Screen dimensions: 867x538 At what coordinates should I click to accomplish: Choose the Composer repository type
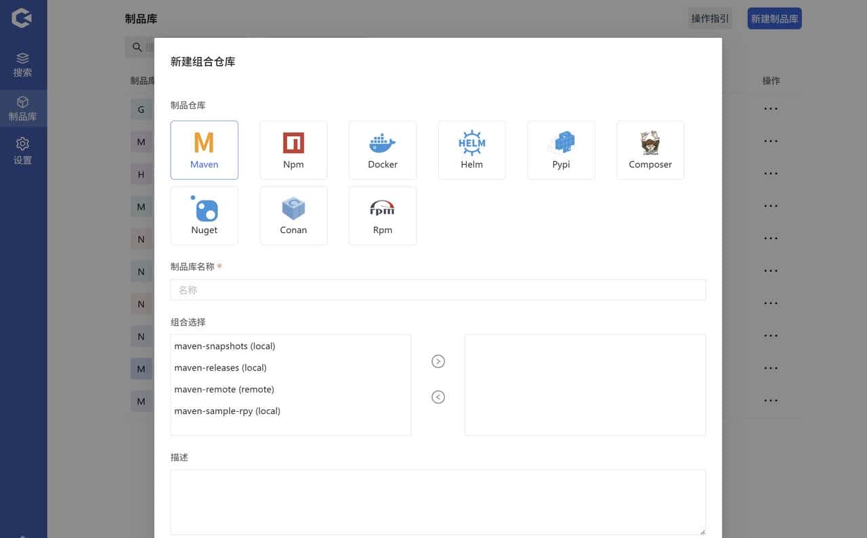650,150
